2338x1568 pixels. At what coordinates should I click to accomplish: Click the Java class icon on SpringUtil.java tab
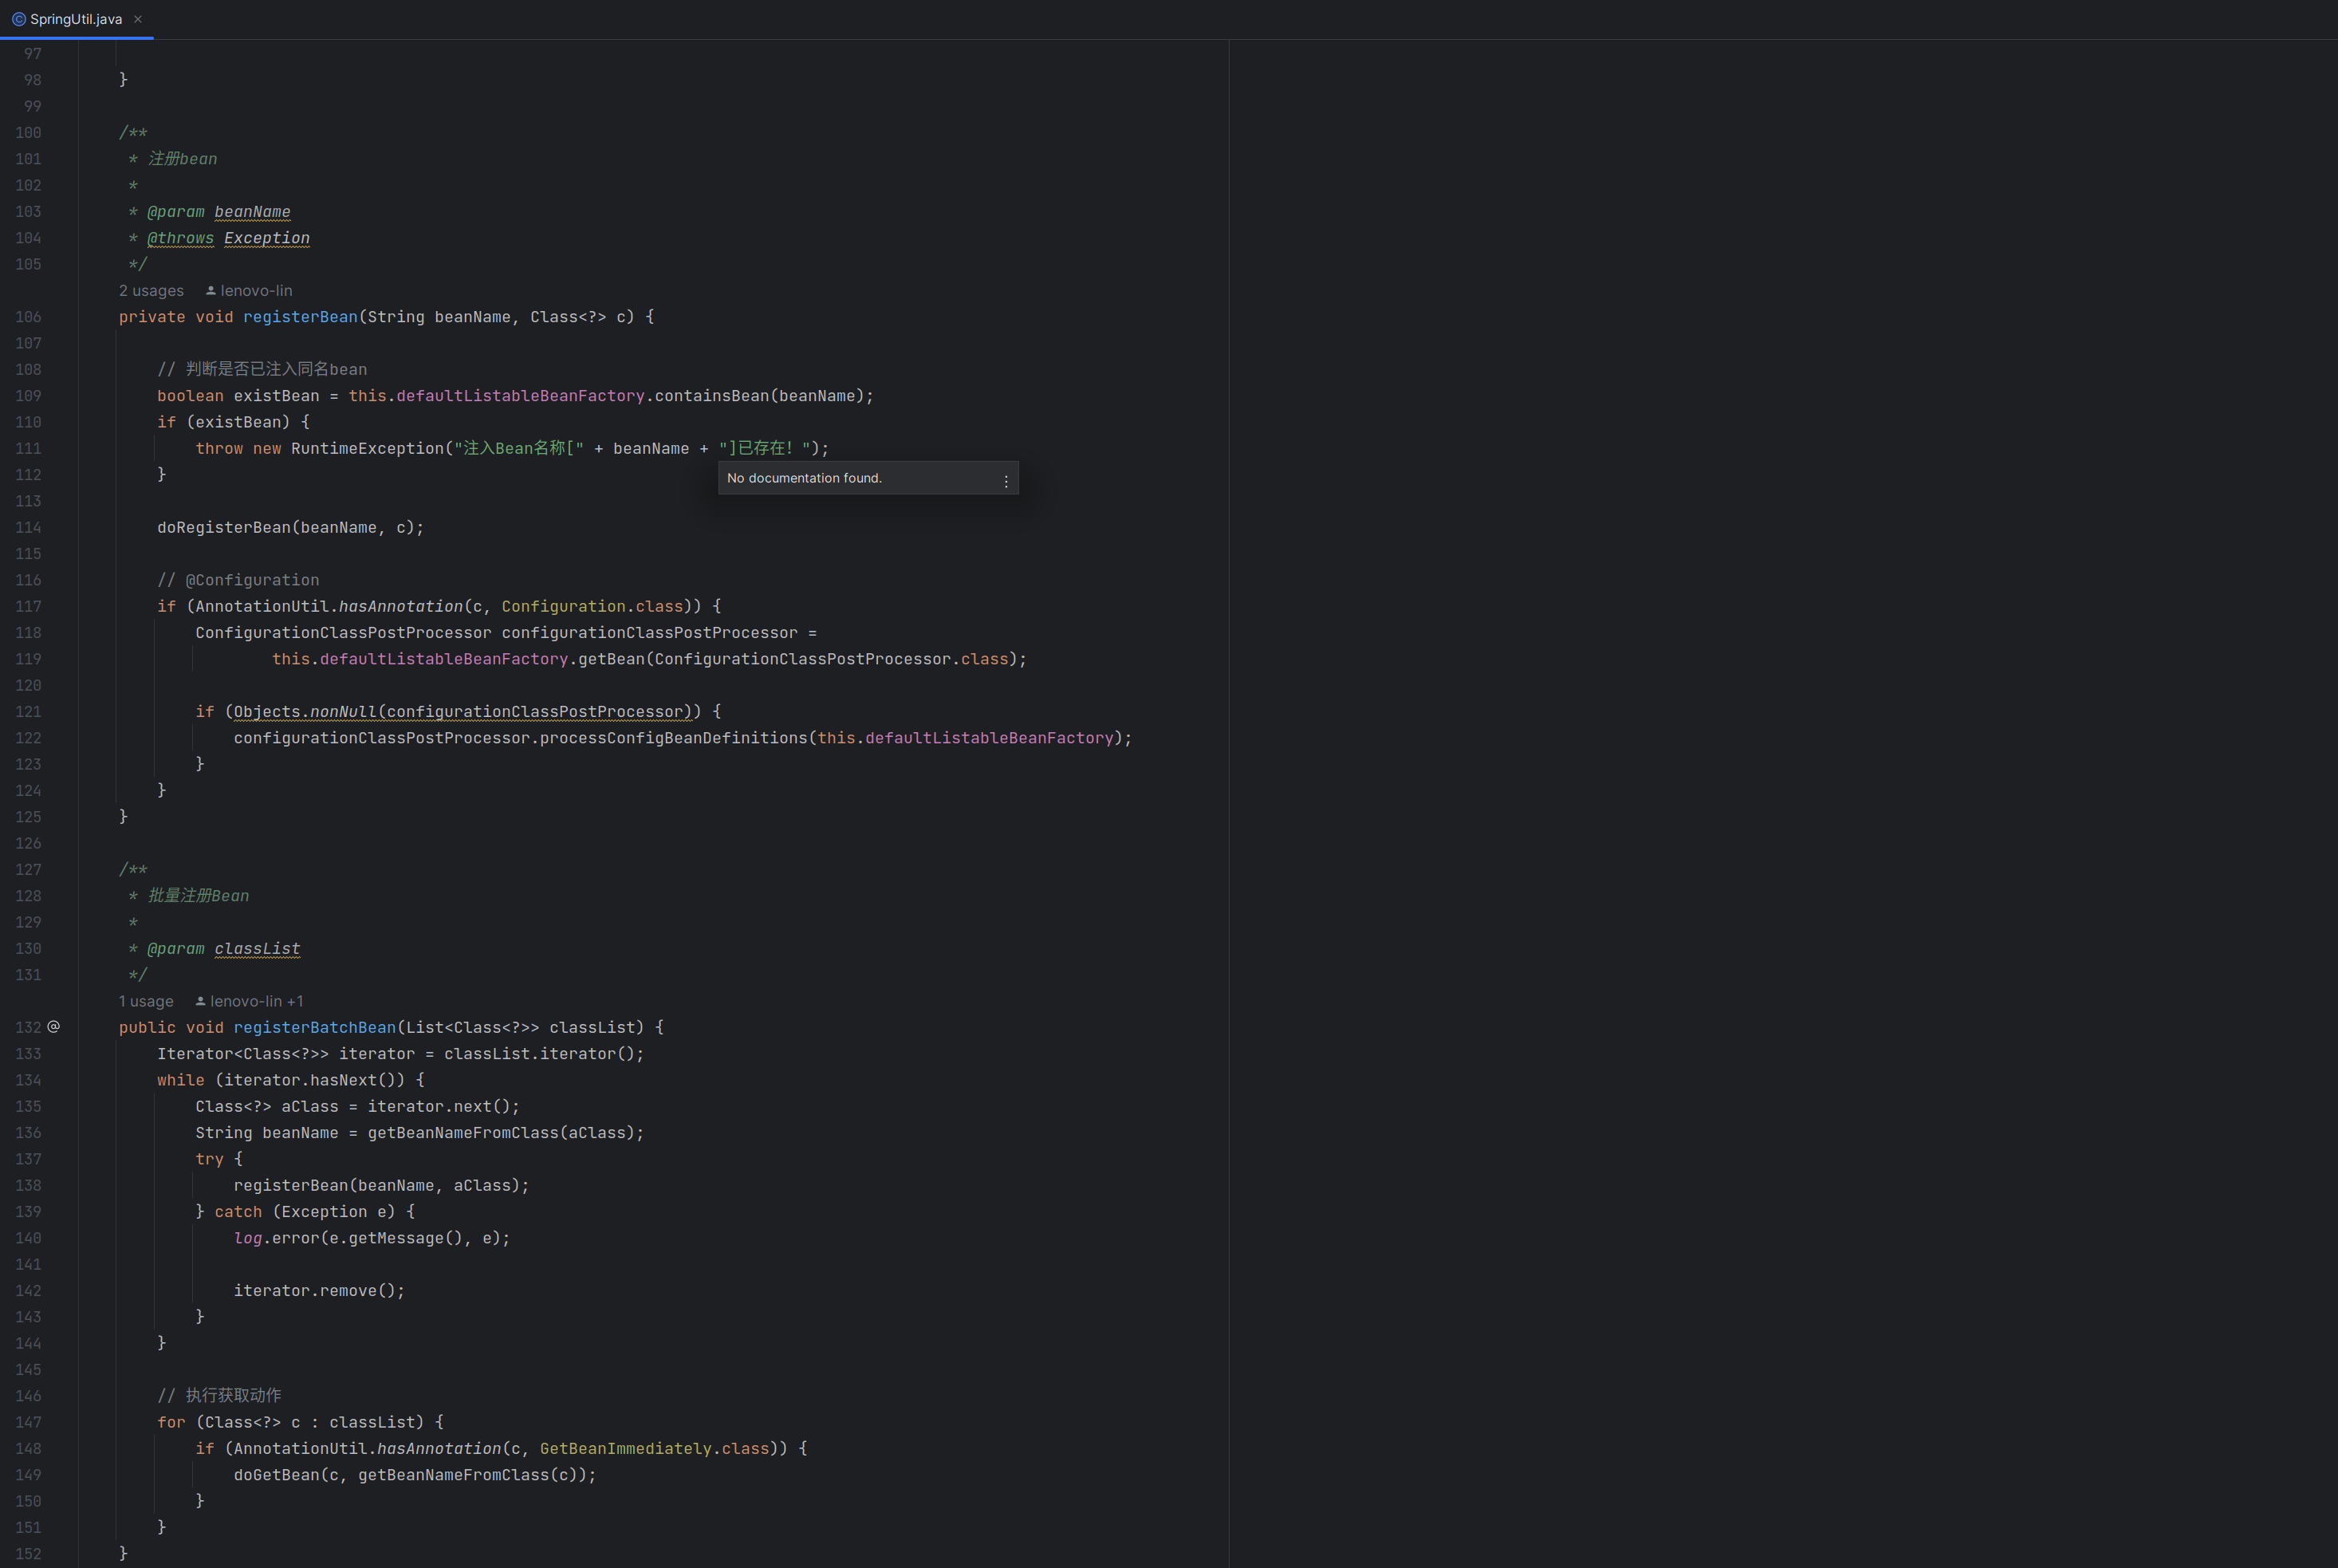click(18, 19)
